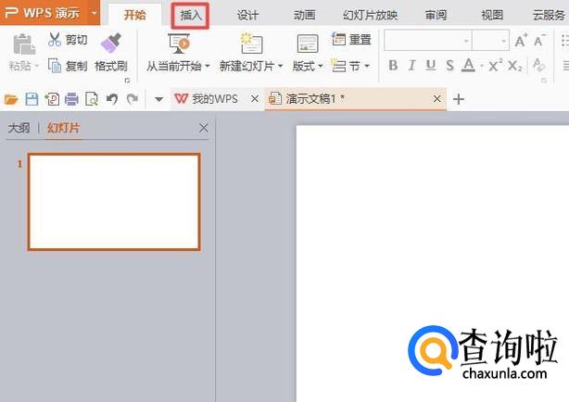The width and height of the screenshot is (569, 402).
Task: Apply subscript X₂ formatting
Action: (x=515, y=66)
